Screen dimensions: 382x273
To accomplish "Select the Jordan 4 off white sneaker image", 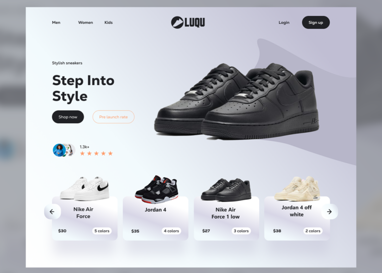I will 297,189.
